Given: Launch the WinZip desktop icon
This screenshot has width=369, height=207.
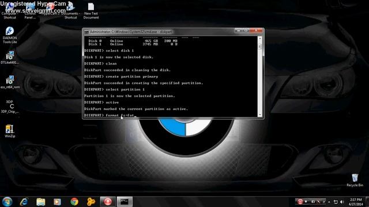Looking at the screenshot, I should (x=10, y=131).
